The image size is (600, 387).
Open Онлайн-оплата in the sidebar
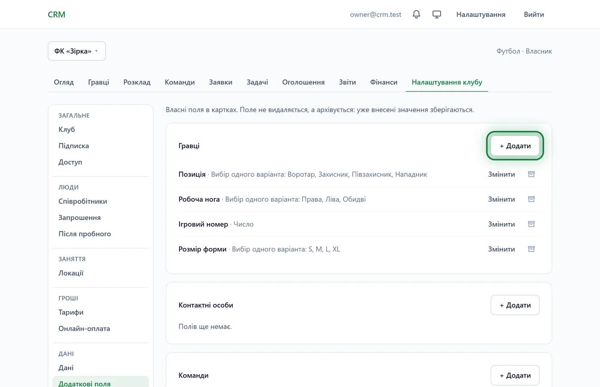[101, 329]
